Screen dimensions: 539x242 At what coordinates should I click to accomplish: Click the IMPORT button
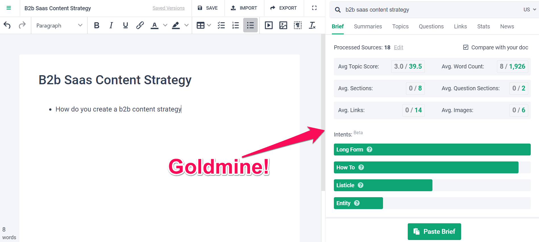[244, 8]
